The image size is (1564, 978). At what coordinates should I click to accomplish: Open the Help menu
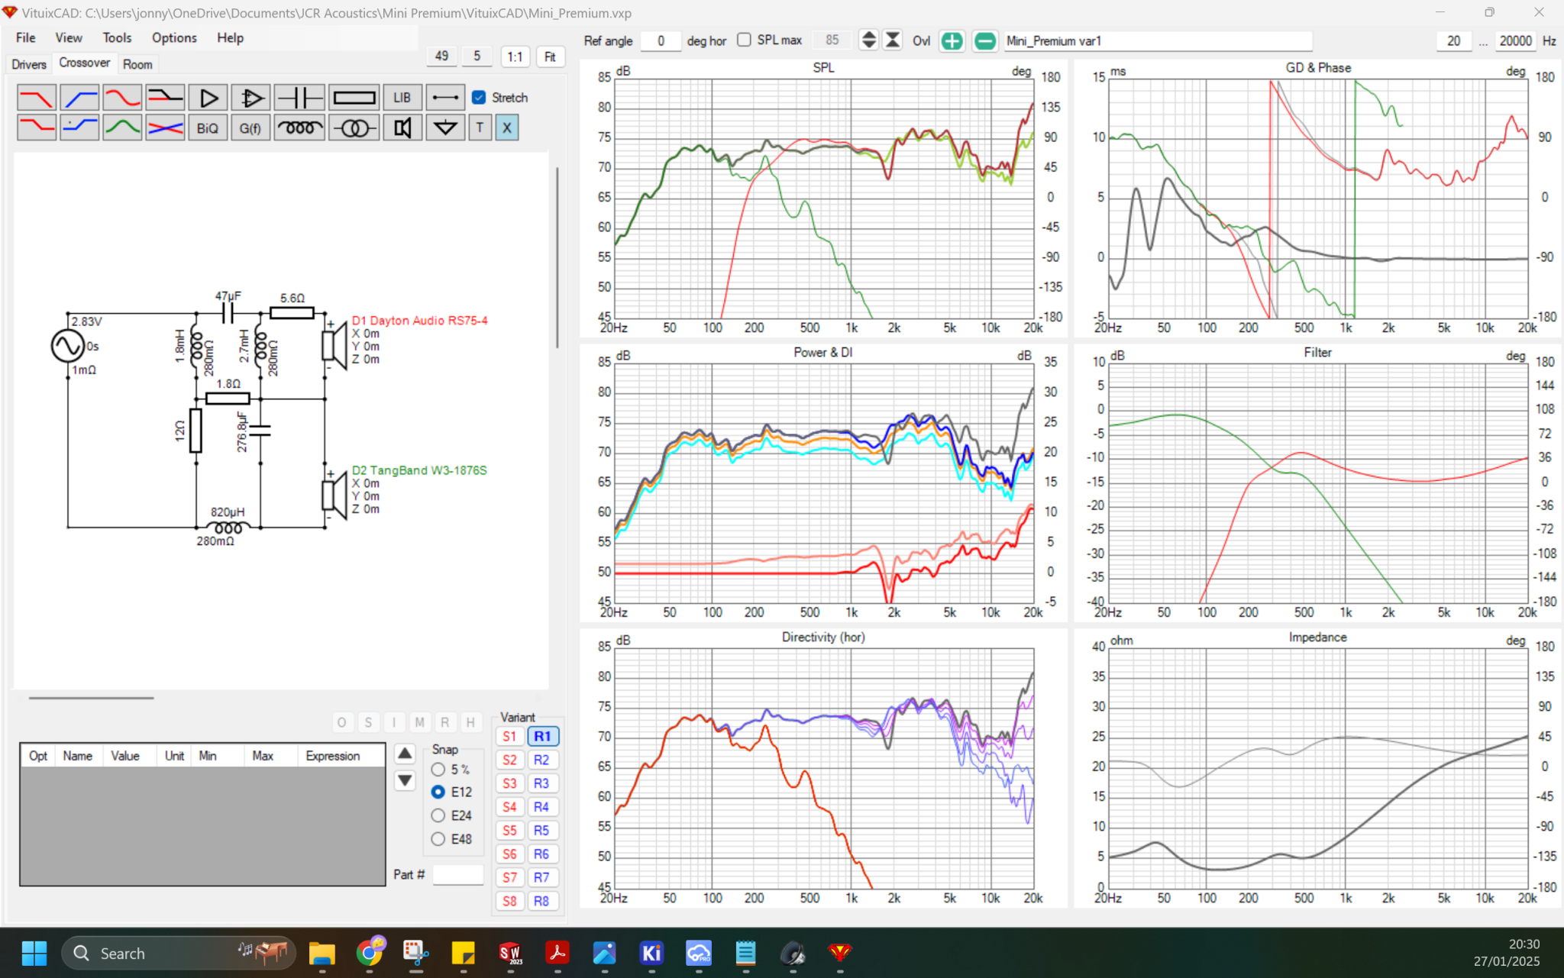pos(230,38)
